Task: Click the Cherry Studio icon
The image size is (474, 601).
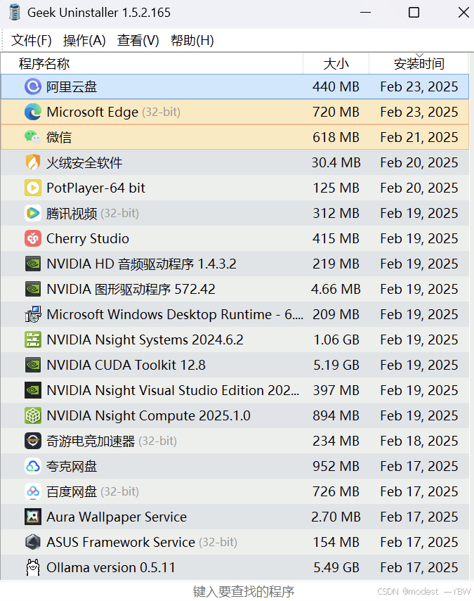Action: 33,238
